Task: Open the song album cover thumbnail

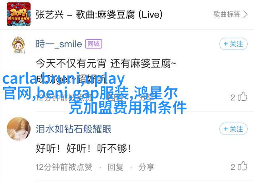Action: tap(19, 14)
